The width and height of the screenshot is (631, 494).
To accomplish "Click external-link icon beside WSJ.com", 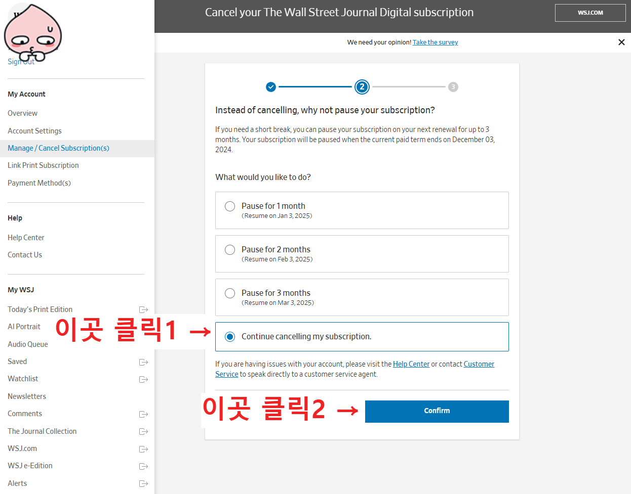I will [143, 449].
